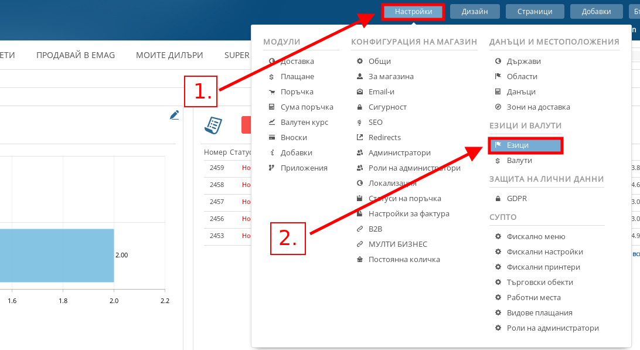Open the Настройки top menu
Image resolution: width=640 pixels, height=350 pixels.
pos(413,12)
